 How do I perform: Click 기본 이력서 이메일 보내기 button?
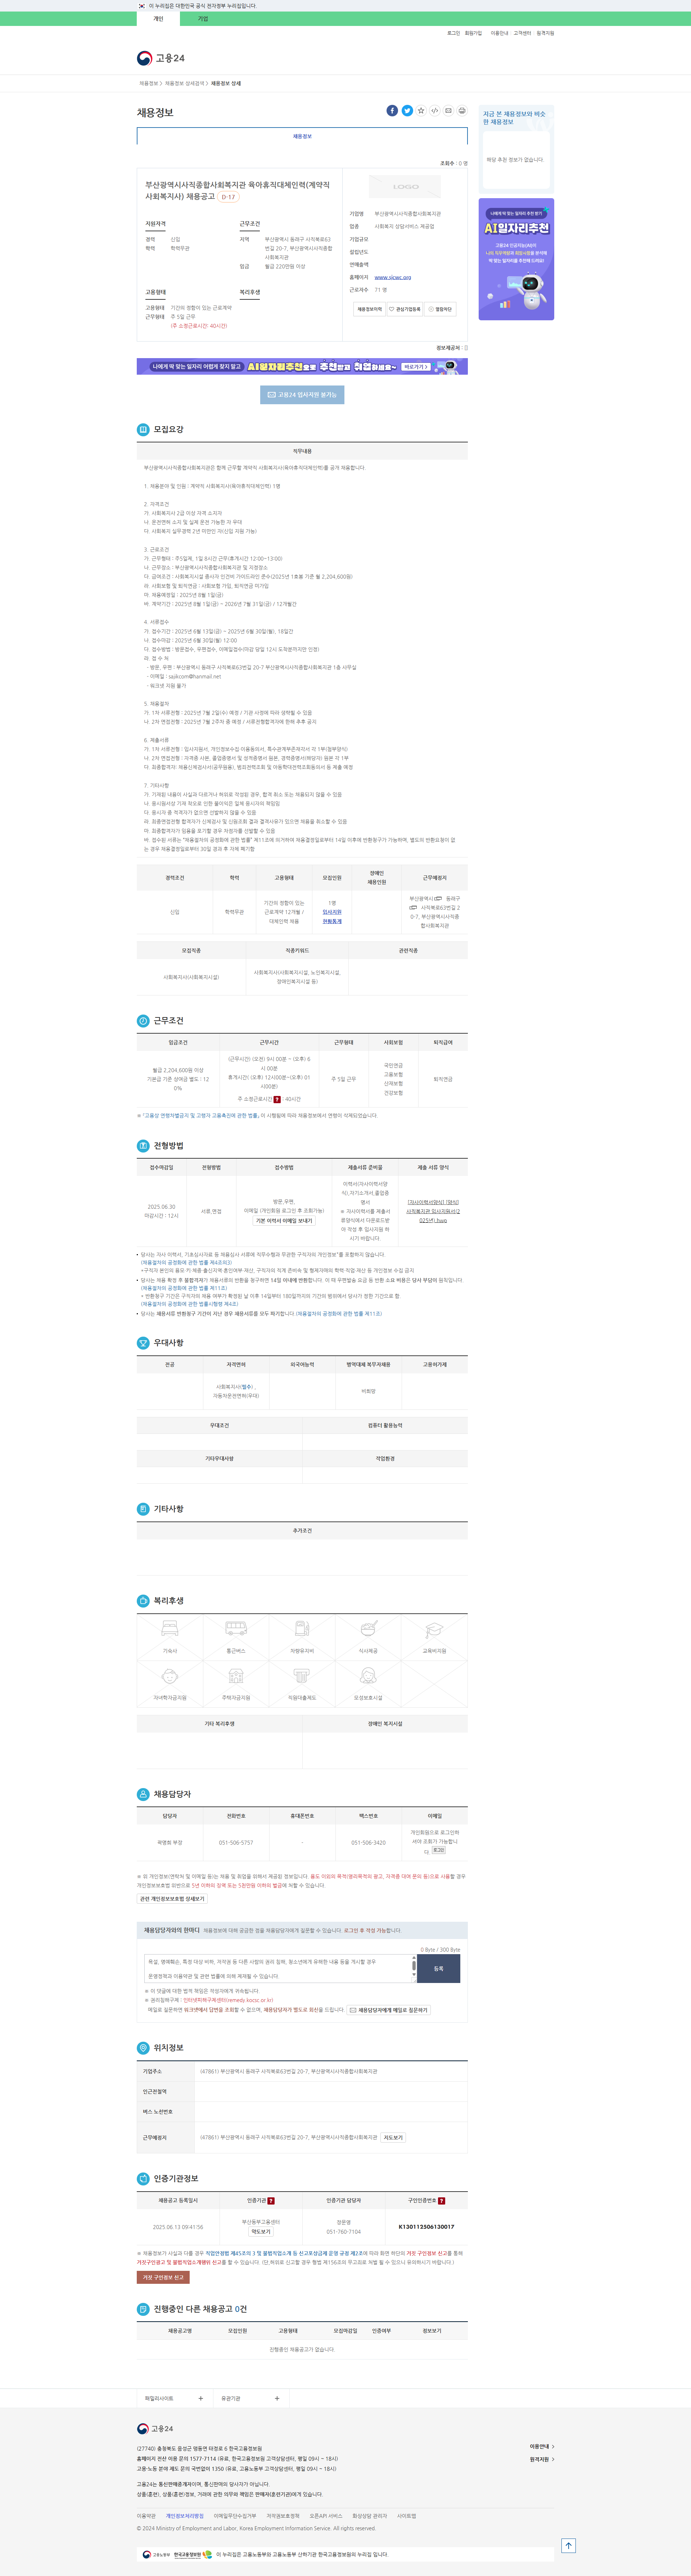pos(284,1221)
